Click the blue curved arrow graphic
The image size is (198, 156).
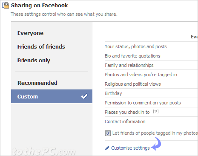156,144
